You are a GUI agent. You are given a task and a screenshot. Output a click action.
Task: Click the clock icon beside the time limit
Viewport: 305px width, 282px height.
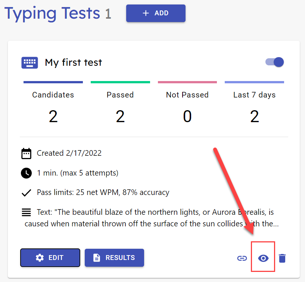coord(26,173)
